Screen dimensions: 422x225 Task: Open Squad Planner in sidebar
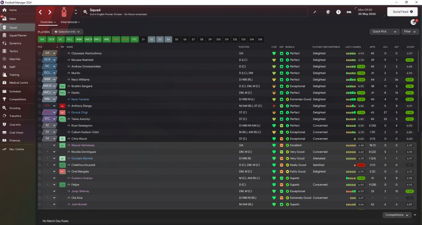tap(18, 35)
